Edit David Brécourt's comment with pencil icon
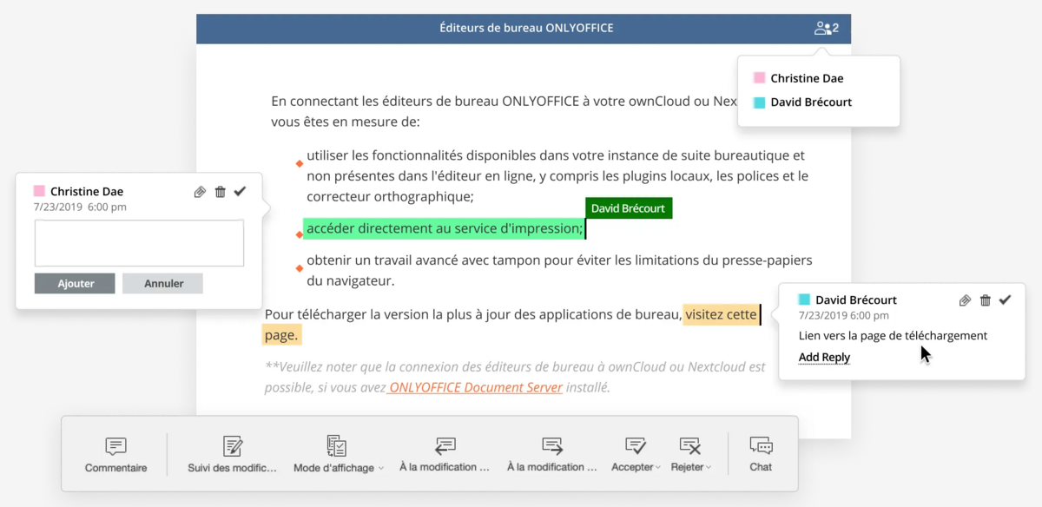 [x=965, y=300]
